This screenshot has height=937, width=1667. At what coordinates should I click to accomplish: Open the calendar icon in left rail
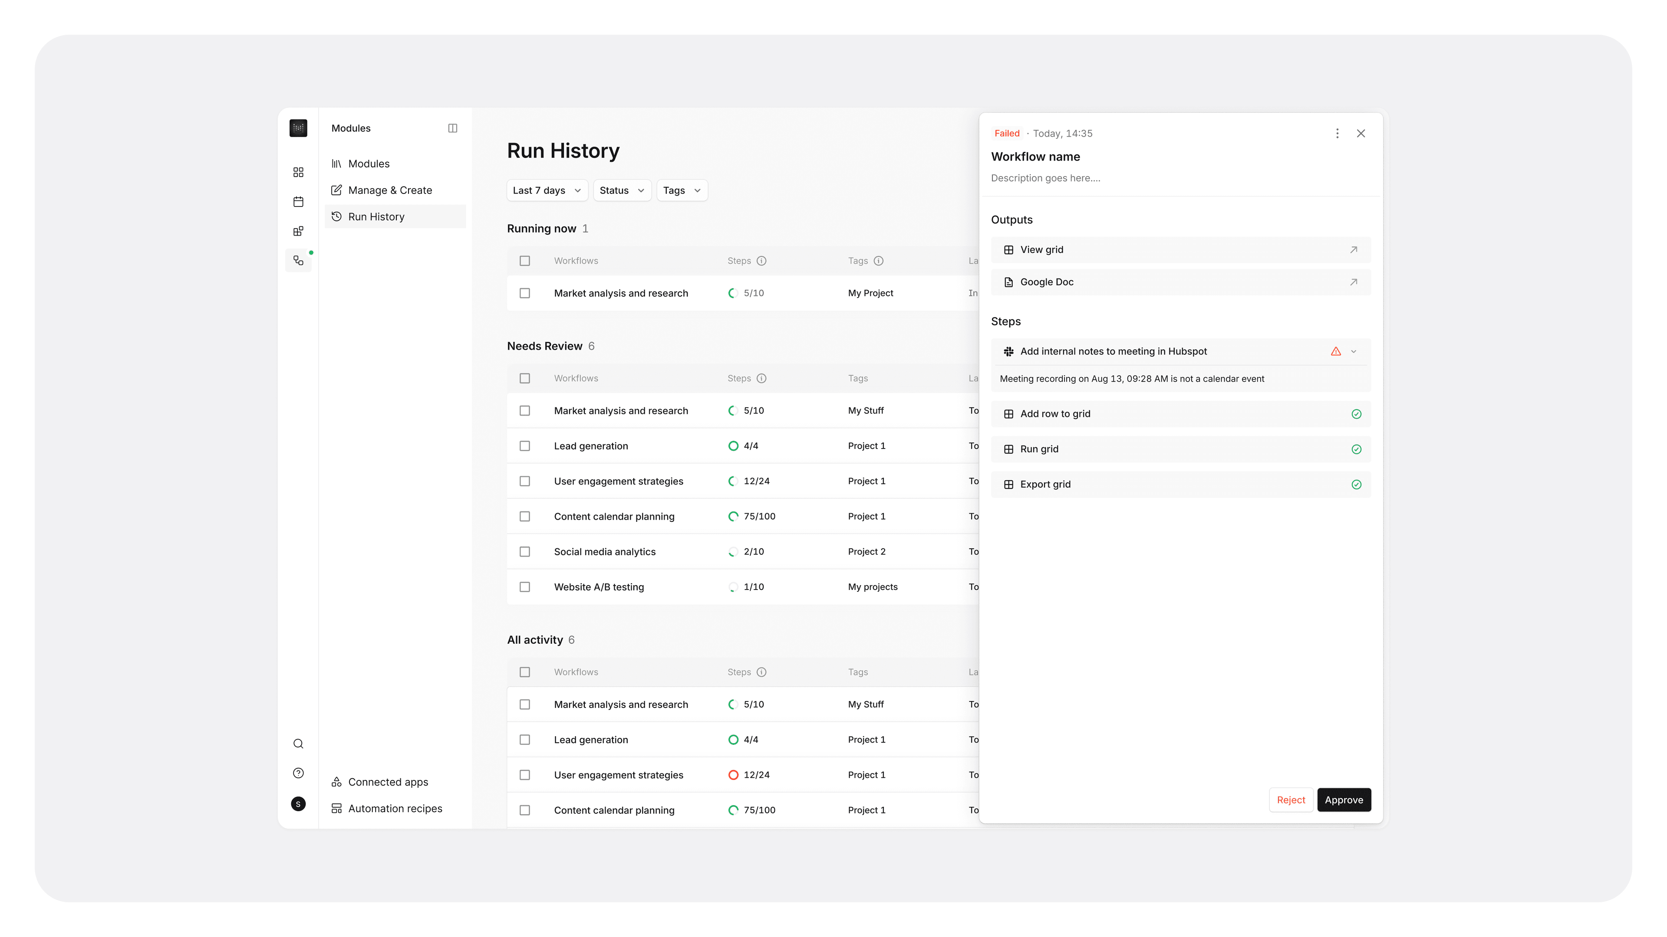point(298,202)
